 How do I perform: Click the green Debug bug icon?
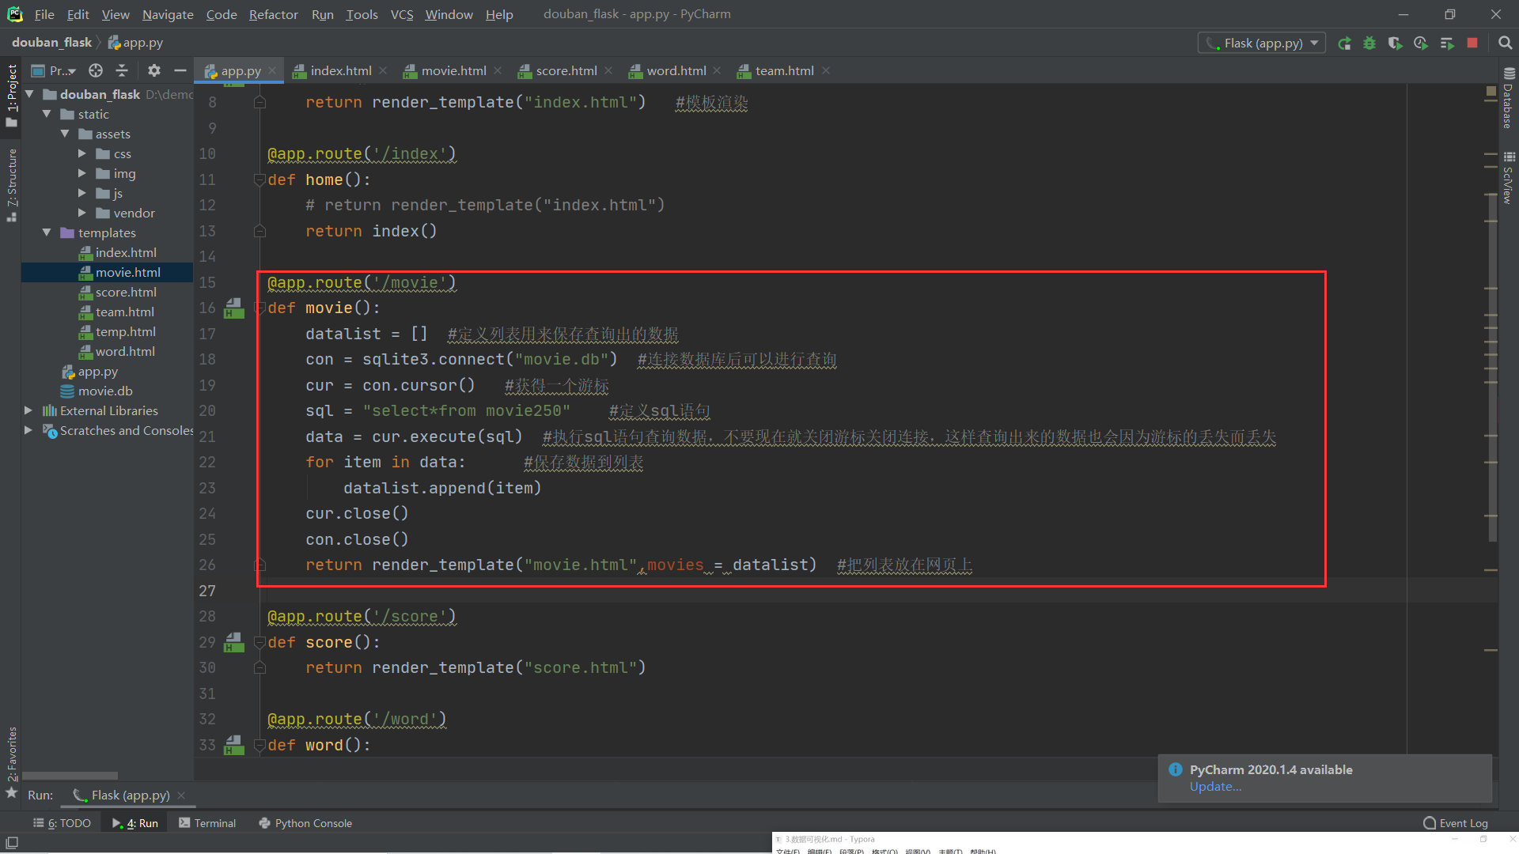tap(1369, 43)
